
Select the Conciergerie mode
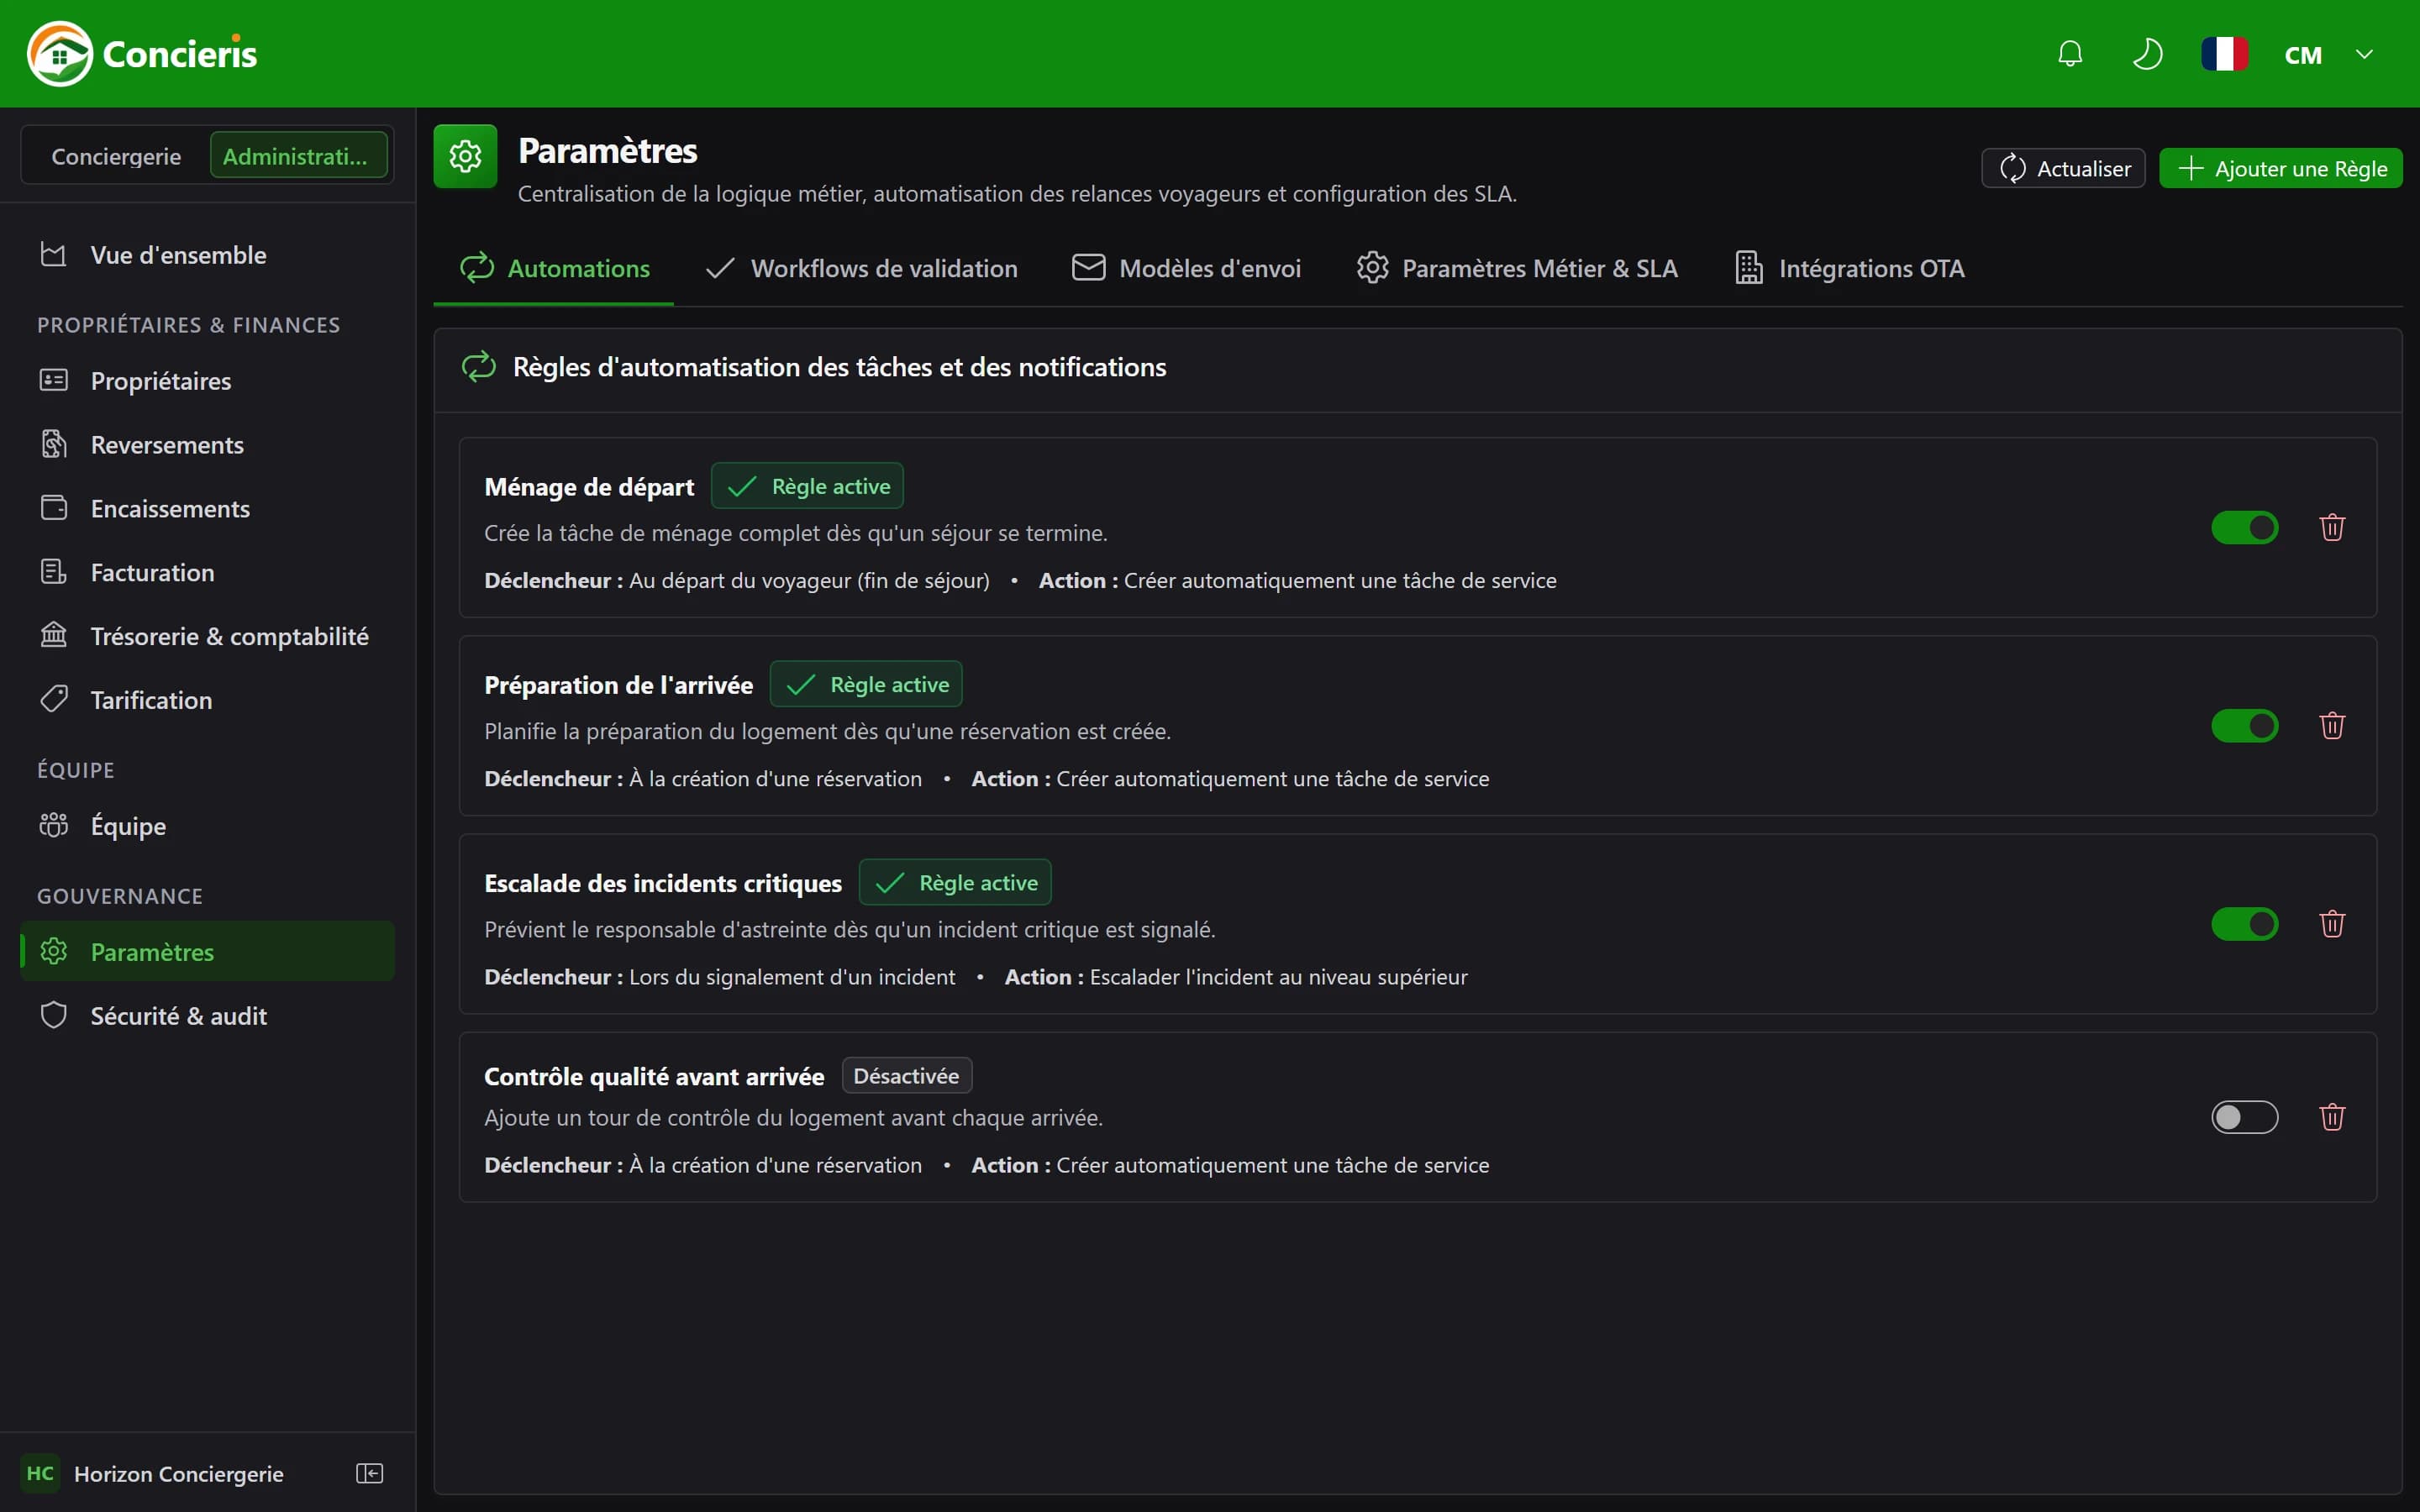click(x=116, y=156)
